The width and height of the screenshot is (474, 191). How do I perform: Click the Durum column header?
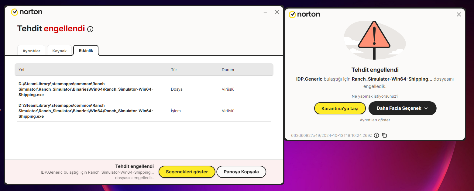(228, 70)
